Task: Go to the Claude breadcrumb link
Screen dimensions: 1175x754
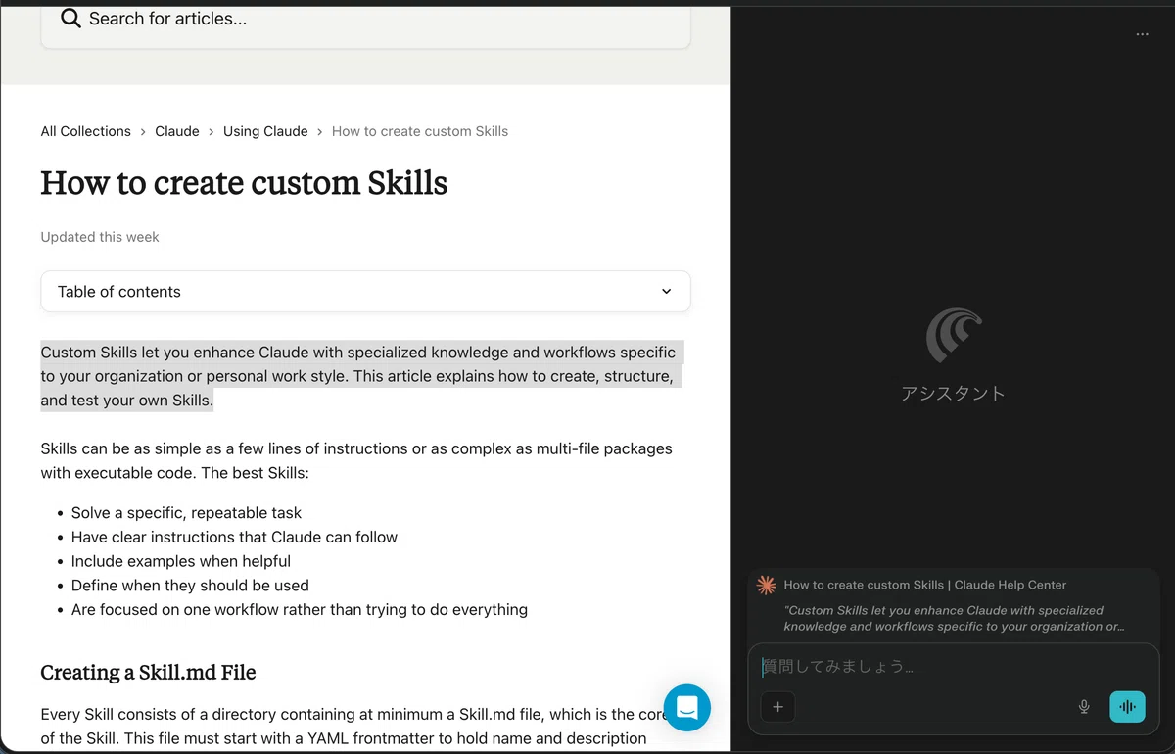Action: point(177,131)
